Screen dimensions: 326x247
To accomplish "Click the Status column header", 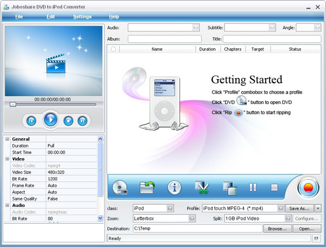I will [295, 49].
